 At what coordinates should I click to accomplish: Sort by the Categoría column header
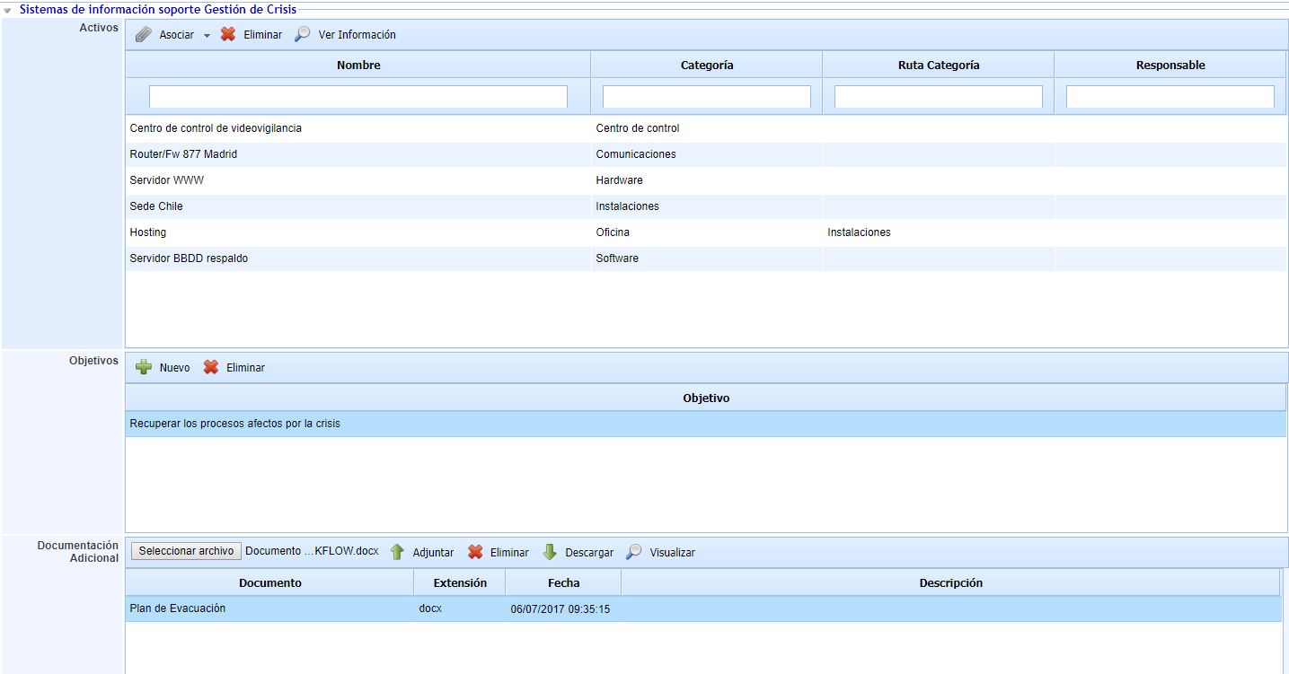[x=706, y=65]
